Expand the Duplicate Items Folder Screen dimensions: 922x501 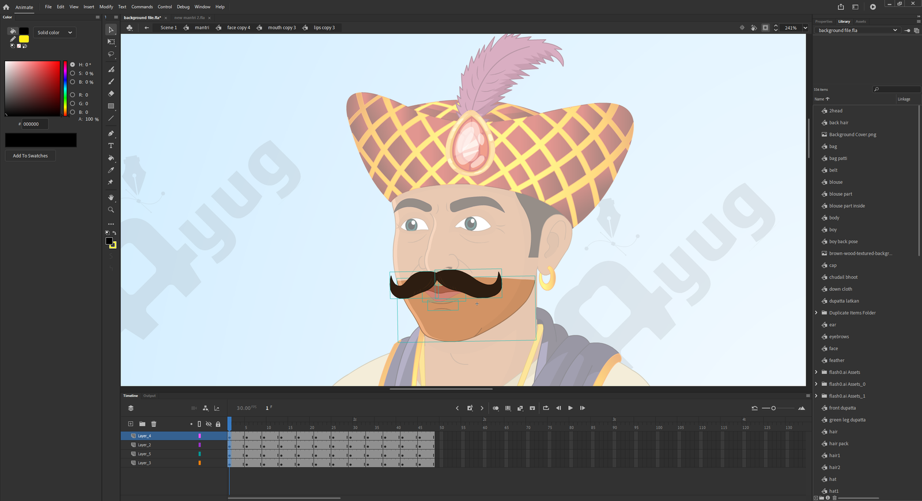(817, 313)
